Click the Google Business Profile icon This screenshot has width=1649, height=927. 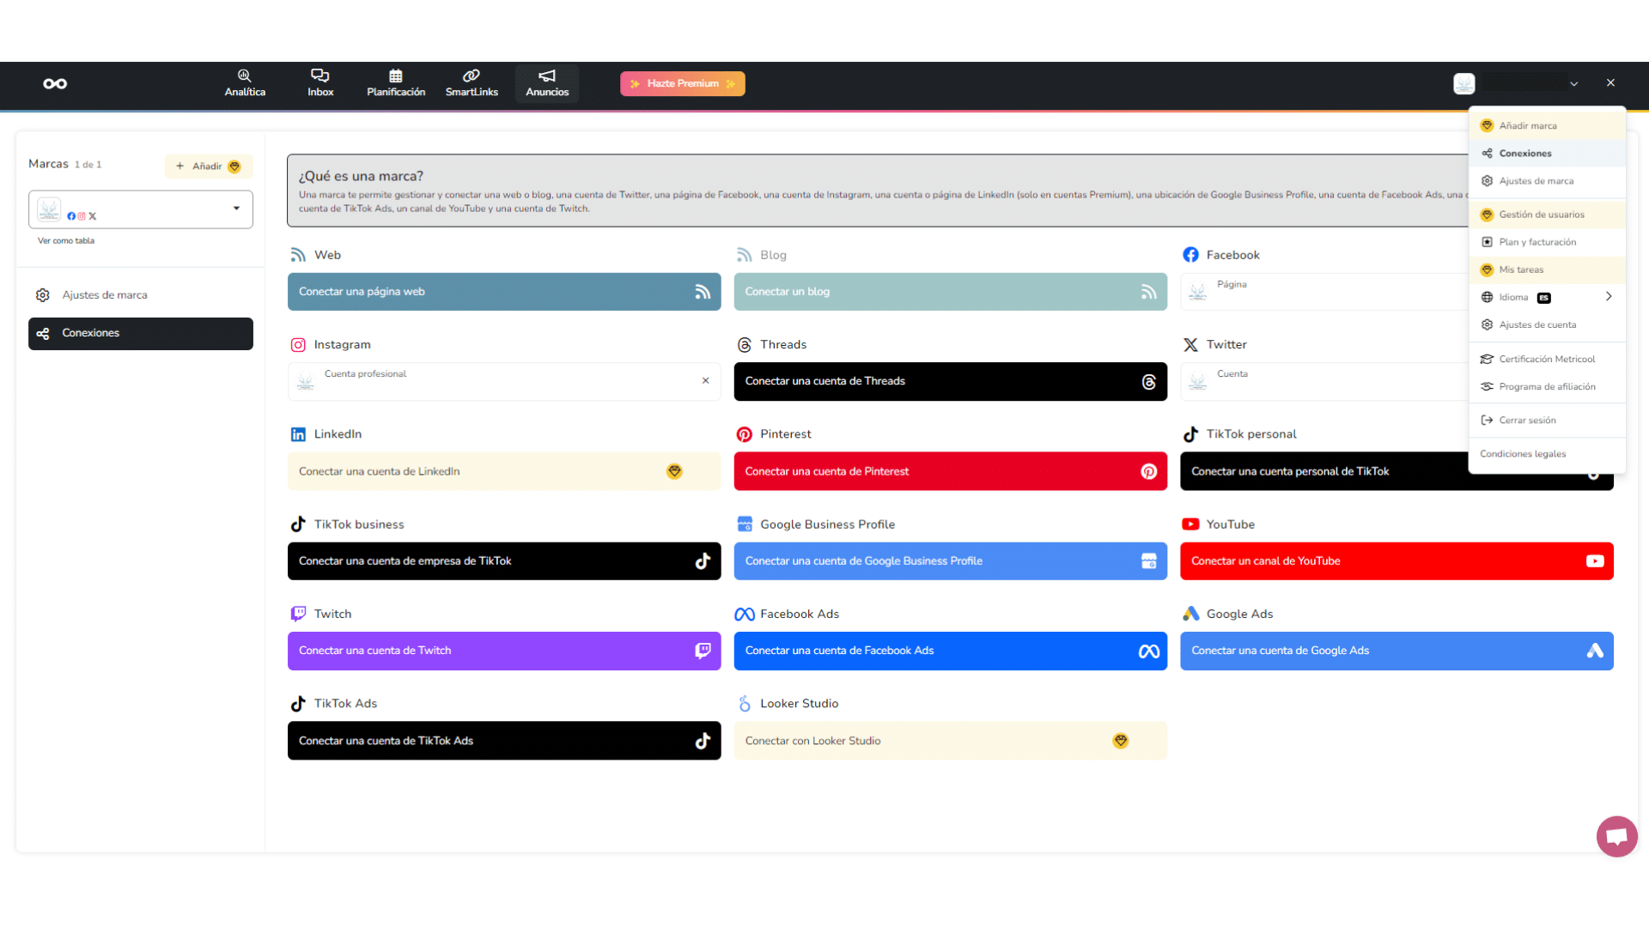pos(745,524)
